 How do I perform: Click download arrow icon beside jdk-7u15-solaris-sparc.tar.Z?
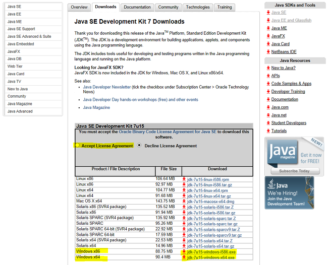point(184,218)
